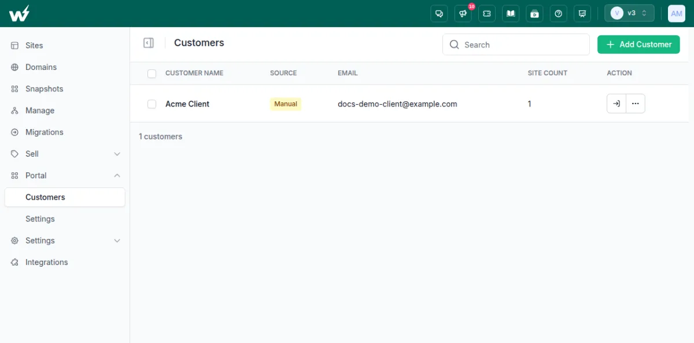The height and width of the screenshot is (343, 694).
Task: Open the v3 workspace switcher
Action: point(629,13)
